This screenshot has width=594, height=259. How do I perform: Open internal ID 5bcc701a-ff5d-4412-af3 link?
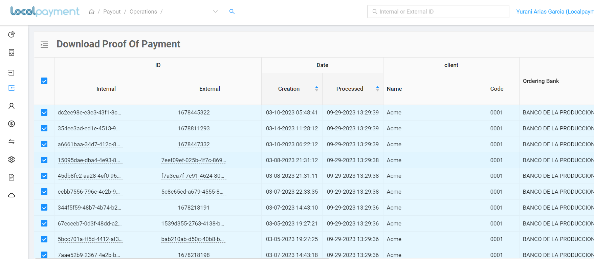tap(90, 239)
